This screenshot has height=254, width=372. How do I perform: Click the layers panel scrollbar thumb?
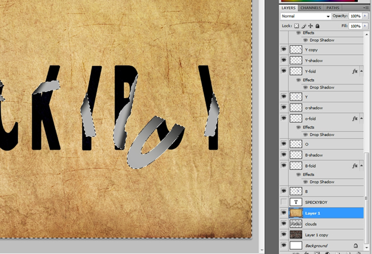(367, 198)
